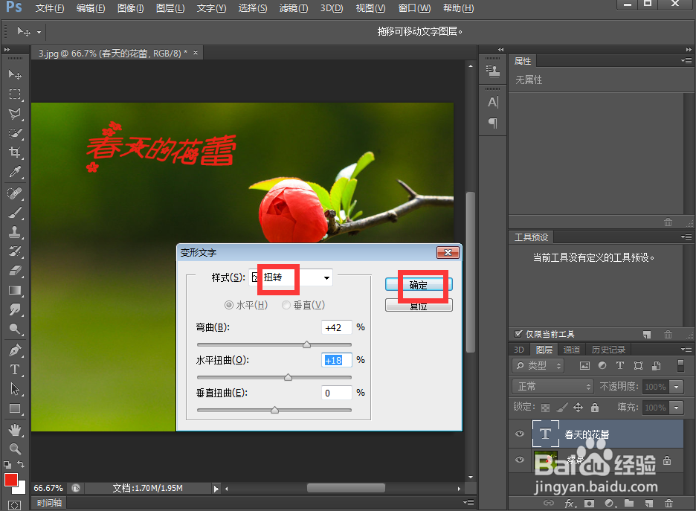Screen dimensions: 696x511
Task: Delete layer with layers panel trash
Action: point(668,504)
